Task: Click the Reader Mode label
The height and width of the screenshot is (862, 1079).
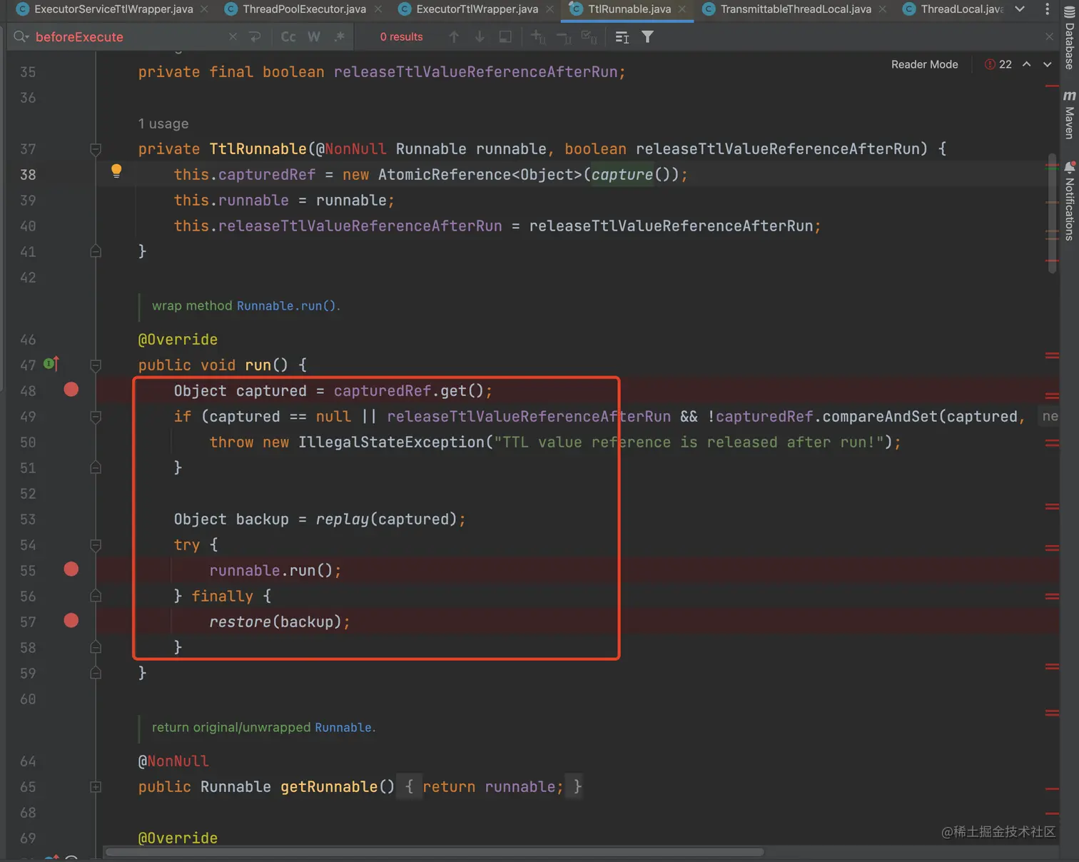Action: (924, 64)
